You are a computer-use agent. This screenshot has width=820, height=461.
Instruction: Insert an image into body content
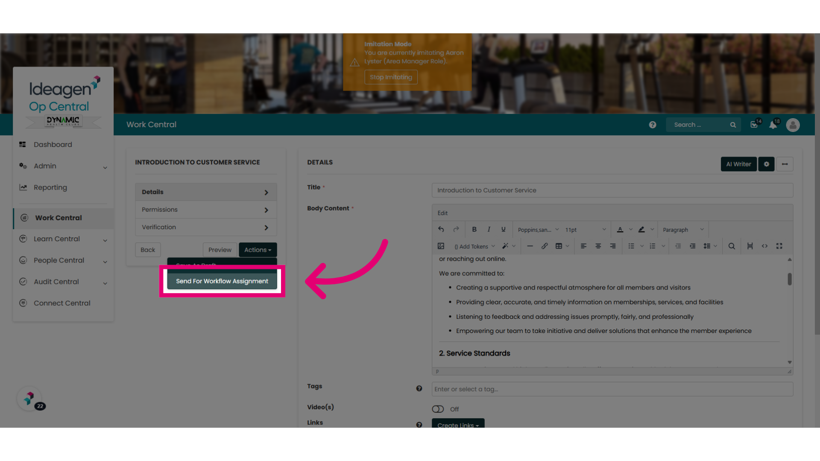click(x=441, y=246)
